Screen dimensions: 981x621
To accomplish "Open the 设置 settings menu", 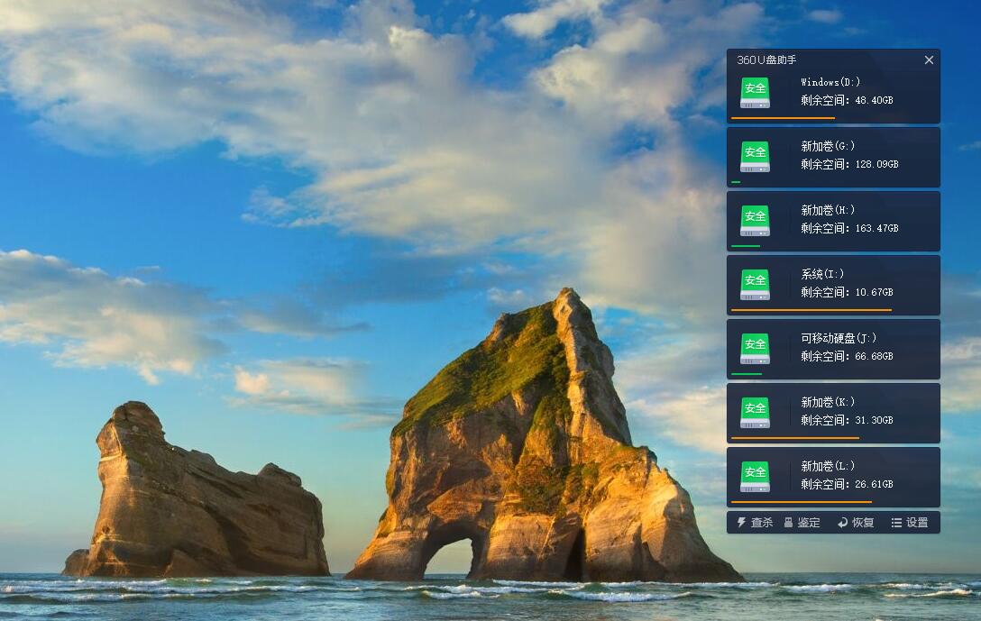I will coord(911,522).
